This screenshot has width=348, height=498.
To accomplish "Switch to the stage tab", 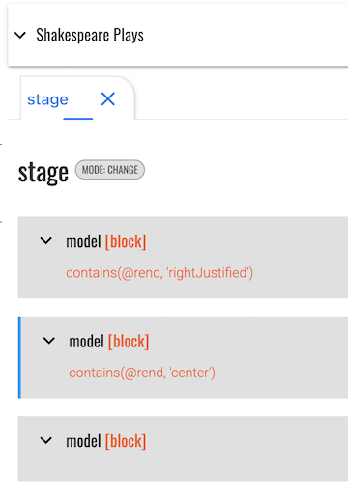I will pyautogui.click(x=47, y=99).
